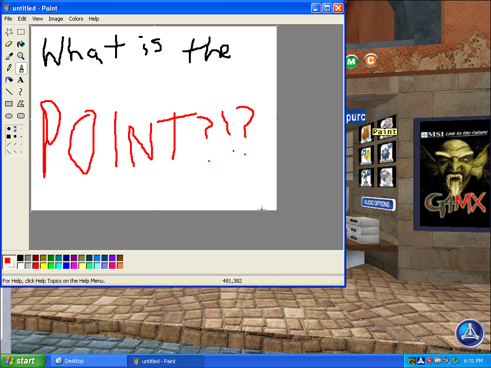Screen dimensions: 491x368
Task: Switch to the Desktop taskbar button
Action: [x=89, y=361]
